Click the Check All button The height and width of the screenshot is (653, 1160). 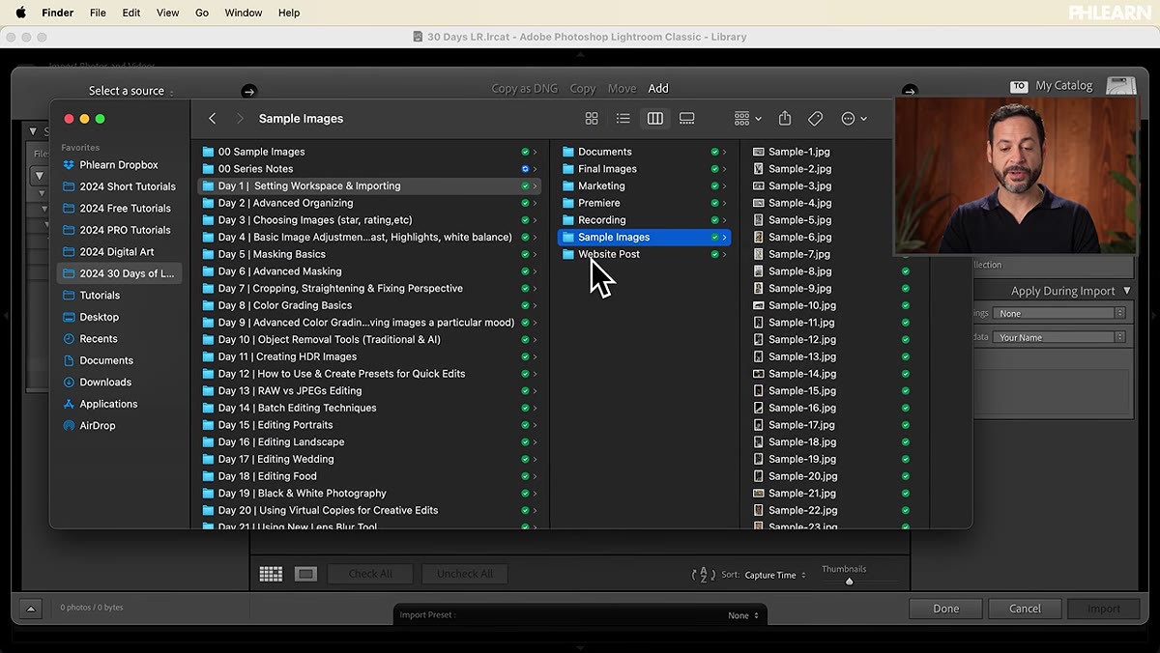tap(370, 574)
